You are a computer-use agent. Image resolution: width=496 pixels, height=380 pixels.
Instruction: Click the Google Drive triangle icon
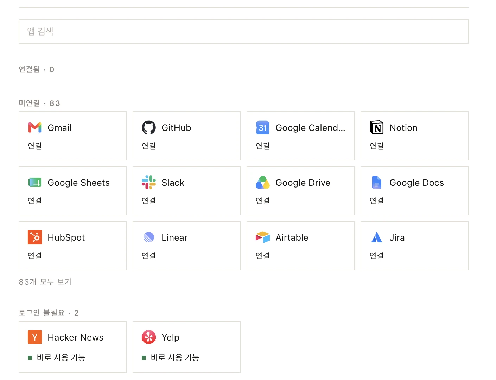(263, 182)
